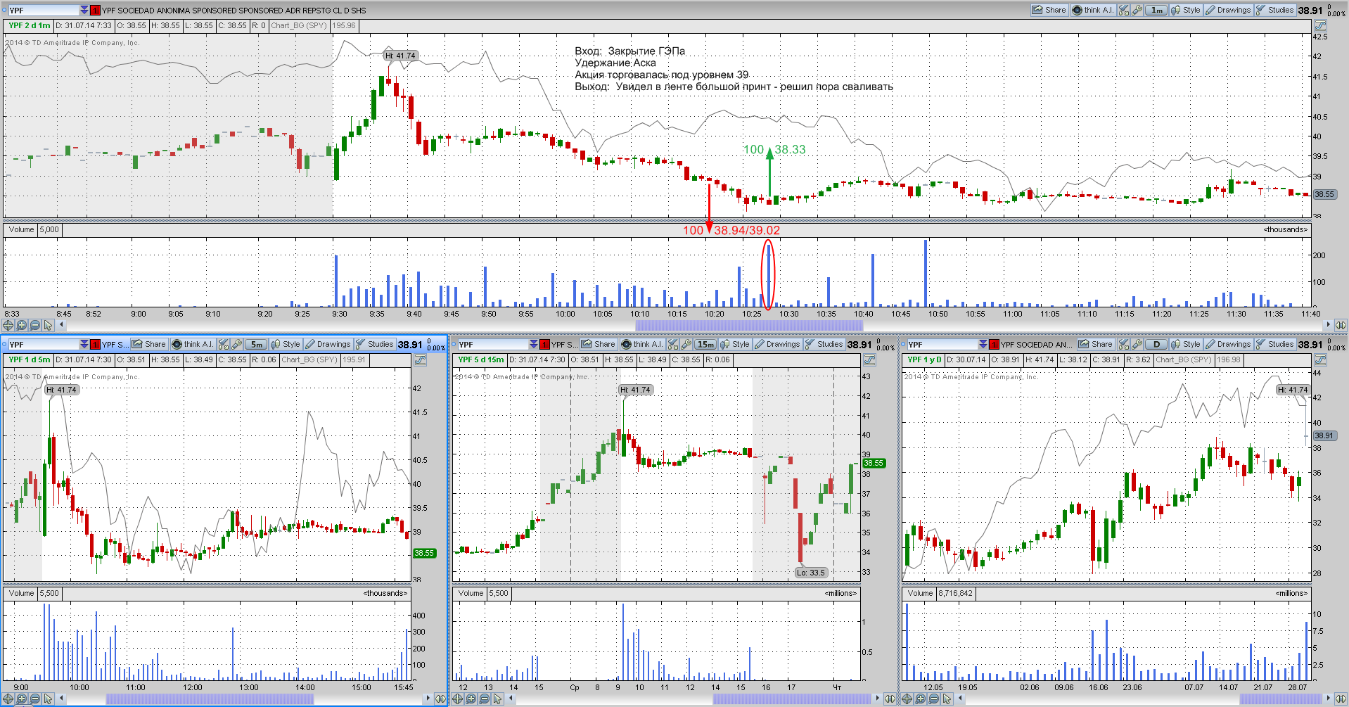Click the quick study icon in 5m chart toolbar
The width and height of the screenshot is (1349, 707).
click(x=224, y=344)
